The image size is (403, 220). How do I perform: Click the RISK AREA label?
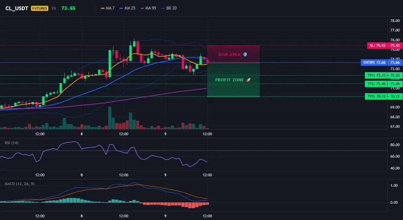tap(229, 55)
